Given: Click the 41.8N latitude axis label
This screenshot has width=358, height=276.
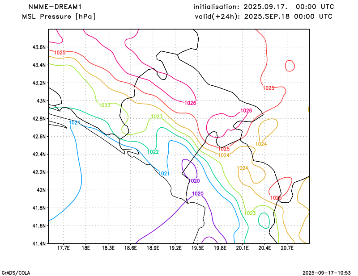Looking at the screenshot, I should tap(39, 208).
